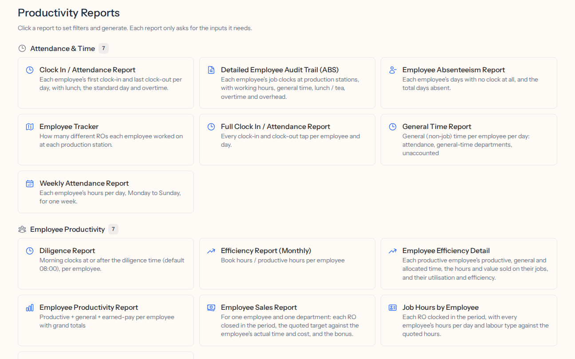
Task: Select the Weekly Attendance Report title
Action: 84,183
